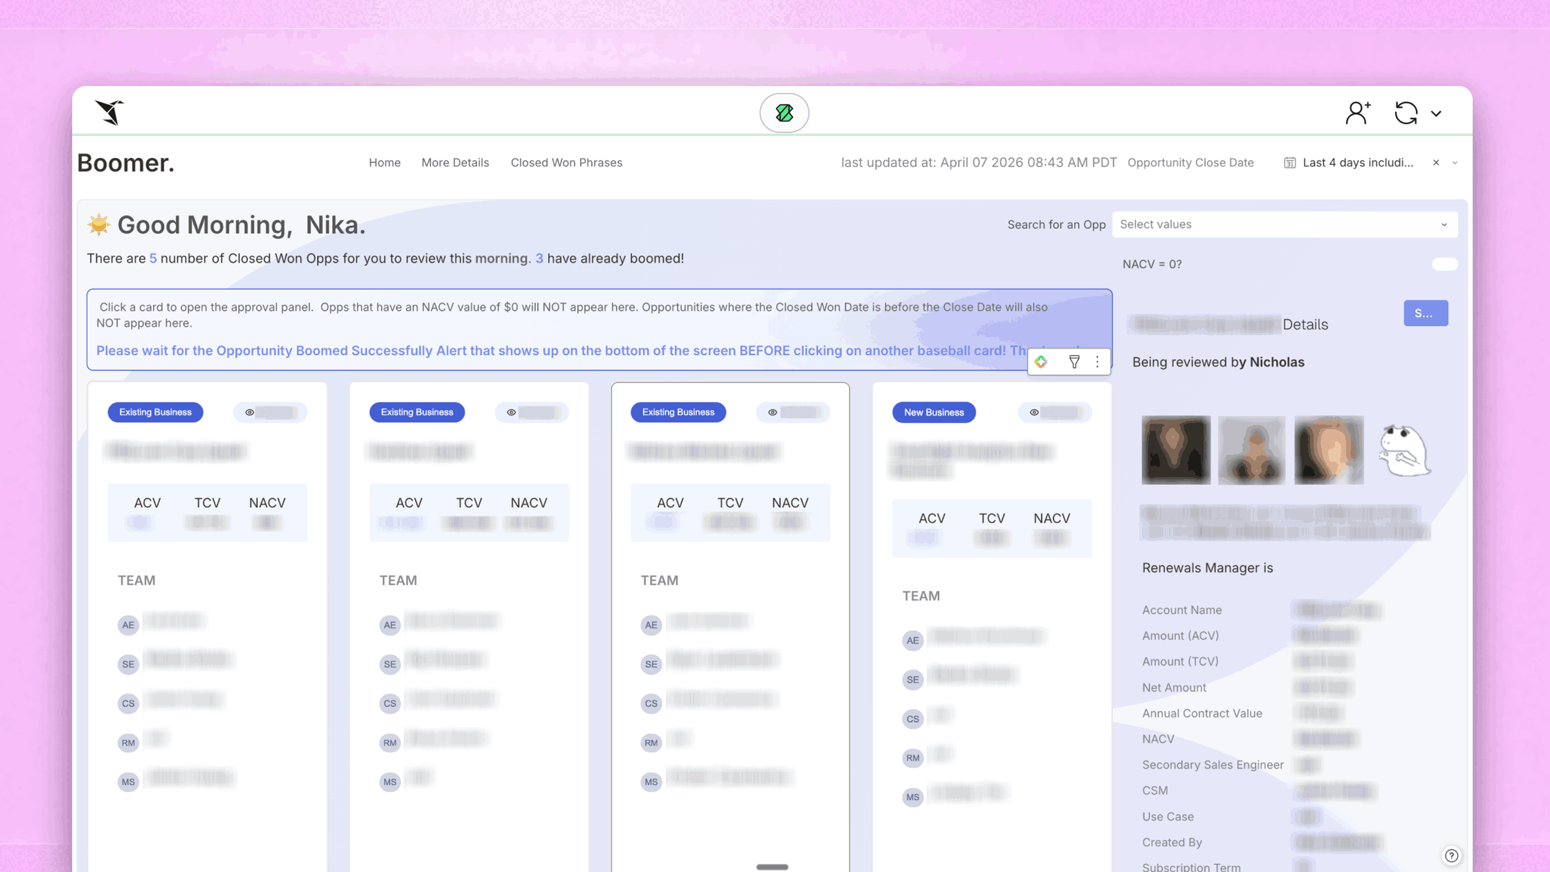Click the blue S... button
Viewport: 1550px width, 872px height.
click(x=1425, y=313)
